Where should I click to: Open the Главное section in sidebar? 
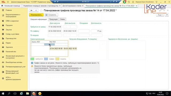point(9,10)
